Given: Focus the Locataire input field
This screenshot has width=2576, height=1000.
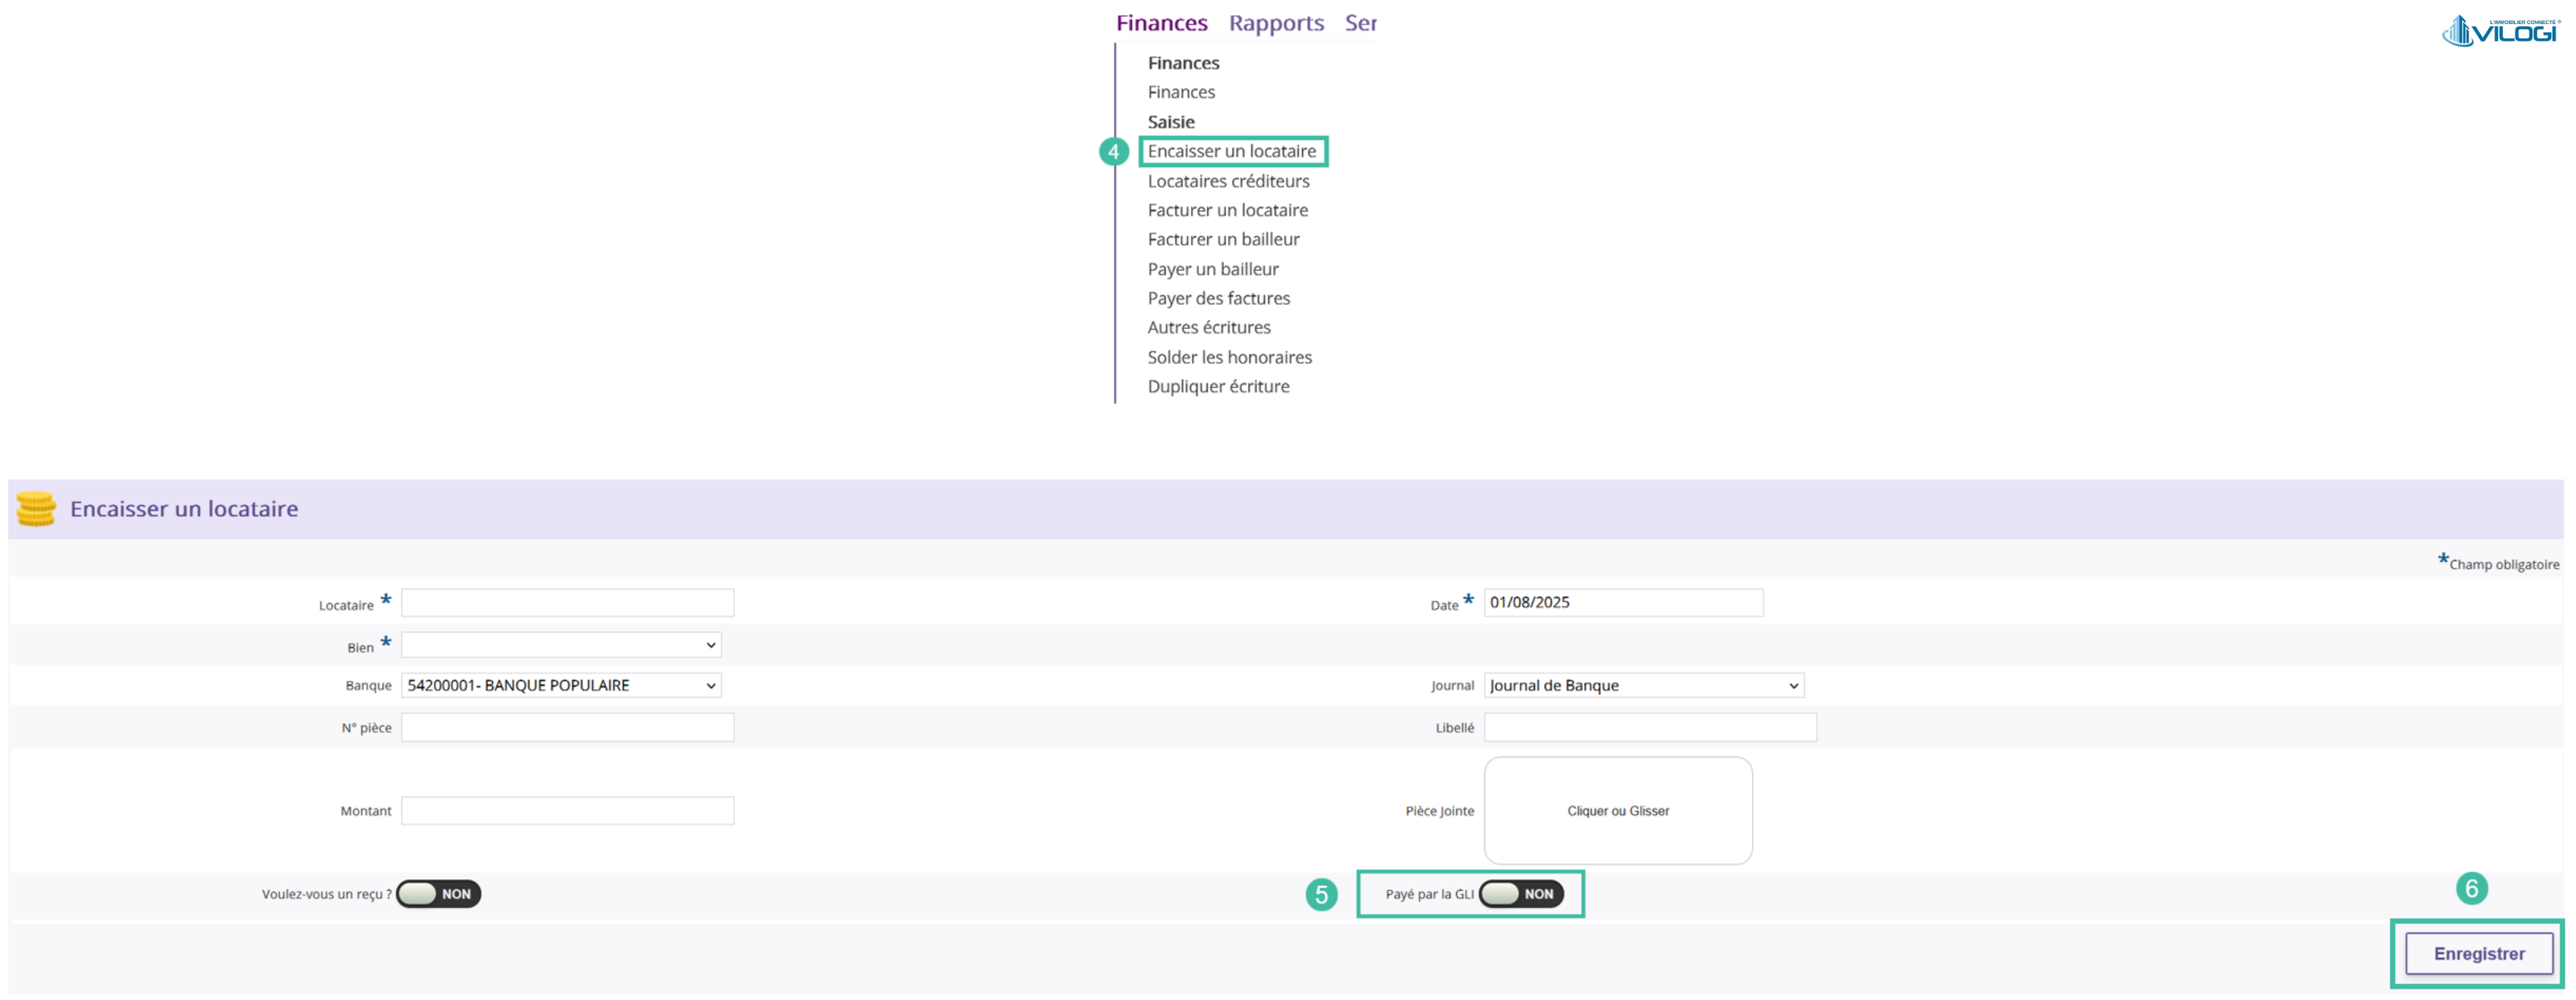Looking at the screenshot, I should pyautogui.click(x=567, y=603).
